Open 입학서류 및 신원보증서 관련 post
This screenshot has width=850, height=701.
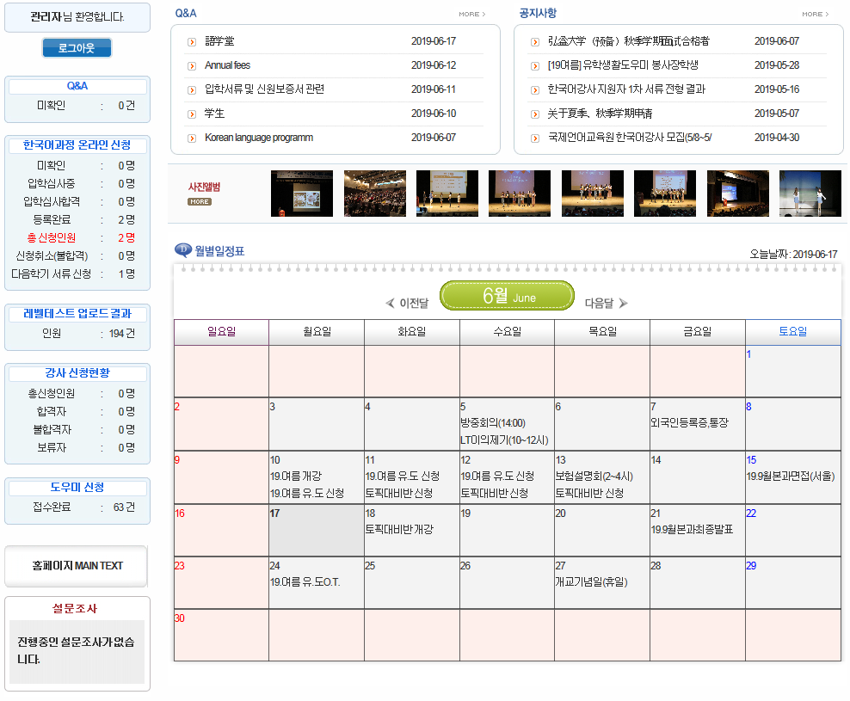point(264,89)
